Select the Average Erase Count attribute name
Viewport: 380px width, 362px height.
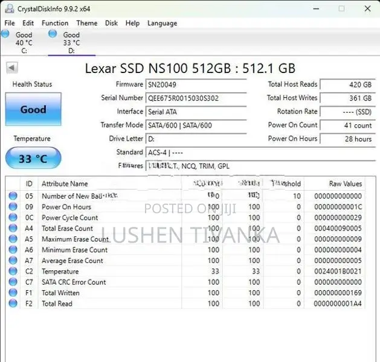(x=72, y=261)
